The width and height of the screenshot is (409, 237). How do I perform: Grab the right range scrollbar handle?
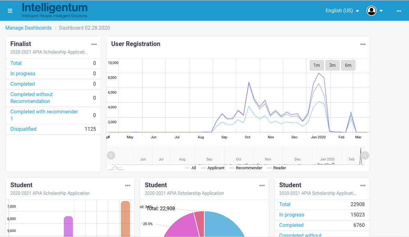click(365, 155)
